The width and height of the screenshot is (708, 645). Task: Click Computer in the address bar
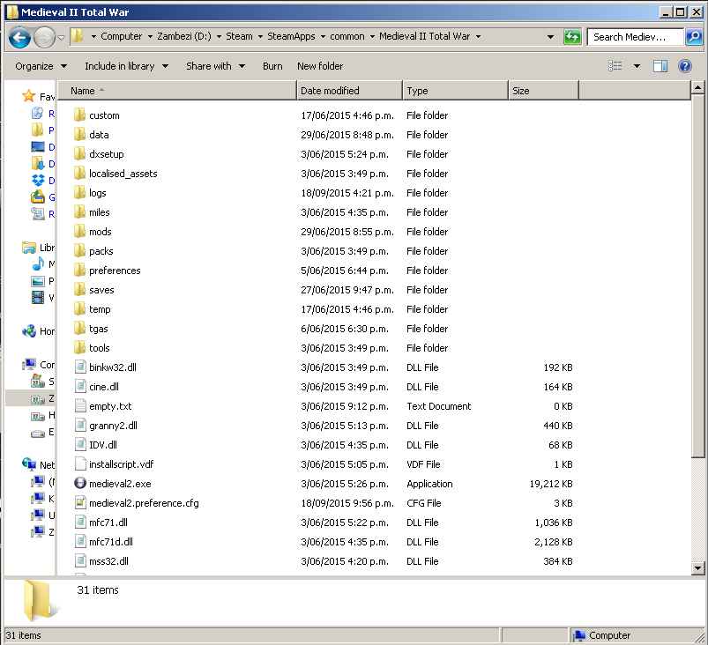point(121,36)
